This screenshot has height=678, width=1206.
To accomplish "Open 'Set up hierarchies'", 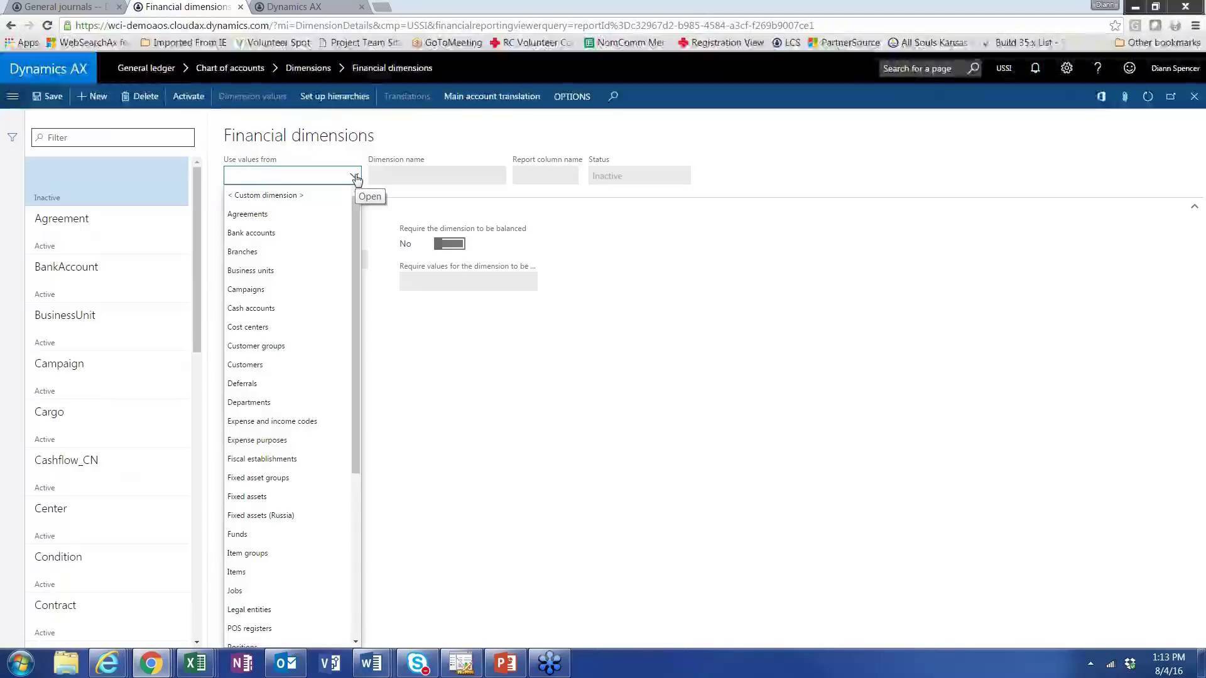I will (334, 96).
